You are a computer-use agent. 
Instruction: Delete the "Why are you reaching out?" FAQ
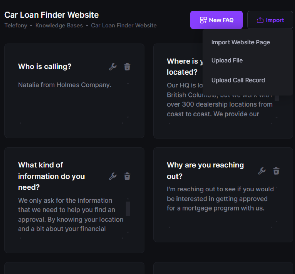pos(276,171)
